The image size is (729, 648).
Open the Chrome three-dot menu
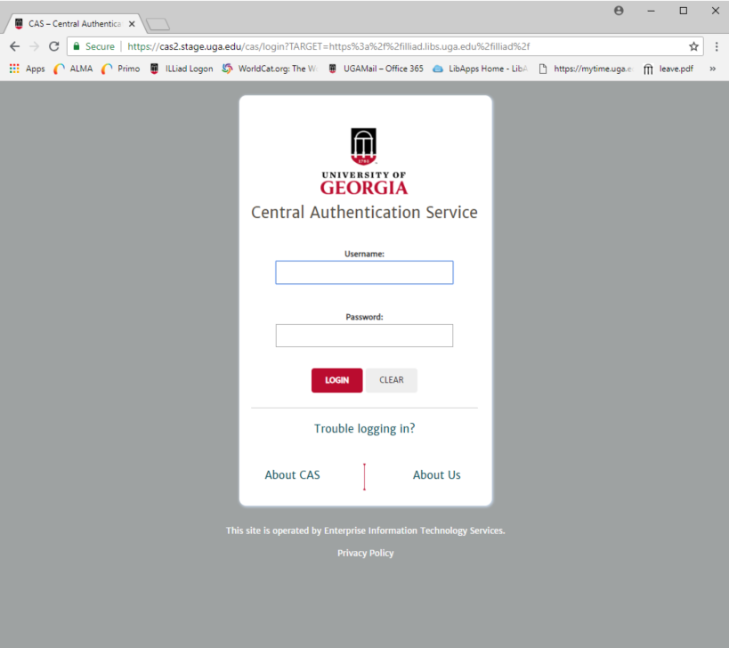[717, 46]
